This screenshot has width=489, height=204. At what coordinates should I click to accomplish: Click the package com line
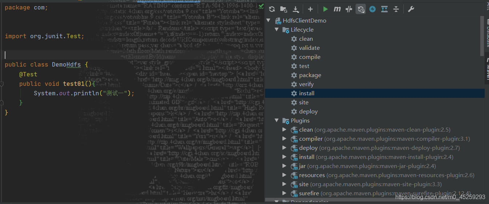(27, 7)
